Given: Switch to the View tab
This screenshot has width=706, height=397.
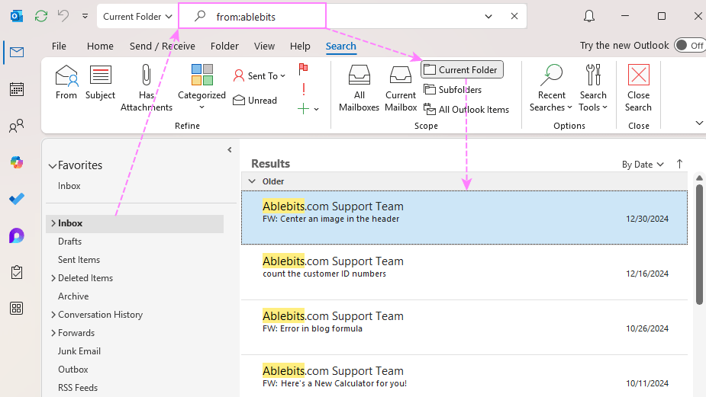Looking at the screenshot, I should [x=264, y=46].
